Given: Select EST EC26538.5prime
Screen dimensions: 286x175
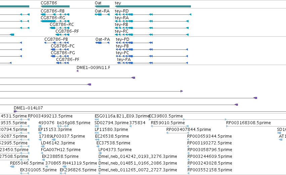Looking at the screenshot, I should point(97,140).
